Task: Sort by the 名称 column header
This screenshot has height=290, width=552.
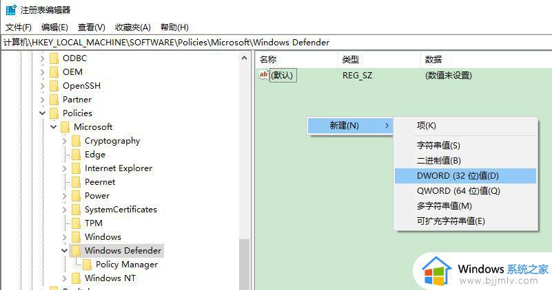Action: coord(296,60)
